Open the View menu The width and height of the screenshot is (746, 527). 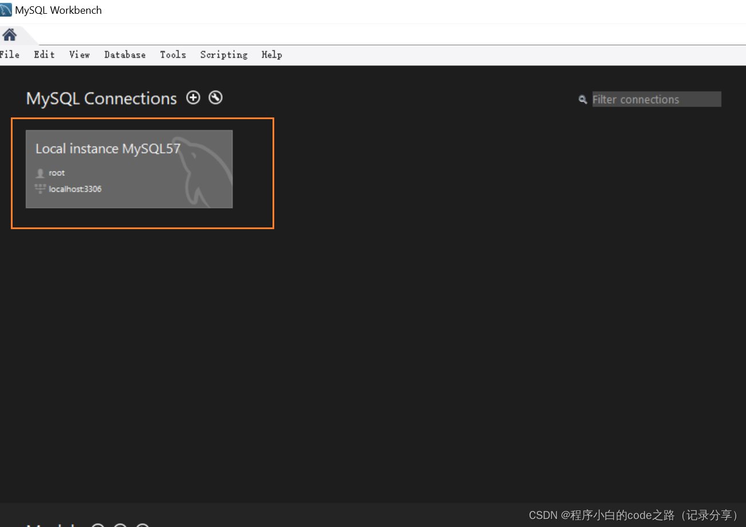[80, 55]
